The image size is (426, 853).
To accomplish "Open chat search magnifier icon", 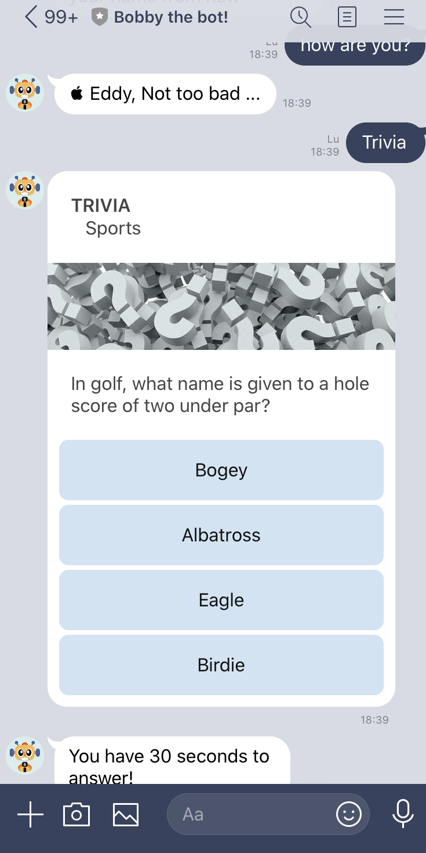I will tap(301, 17).
